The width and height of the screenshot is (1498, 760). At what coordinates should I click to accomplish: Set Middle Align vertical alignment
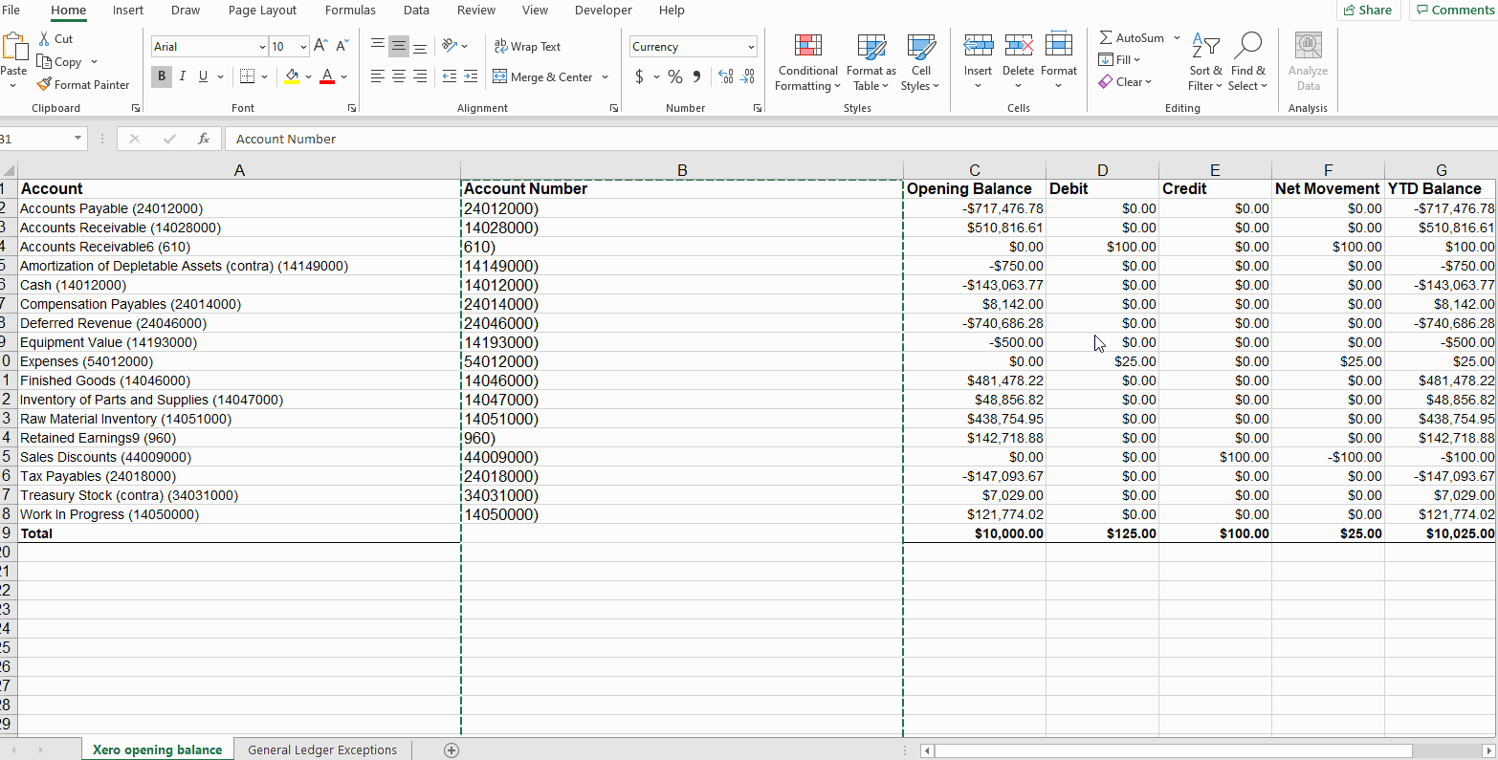coord(399,46)
